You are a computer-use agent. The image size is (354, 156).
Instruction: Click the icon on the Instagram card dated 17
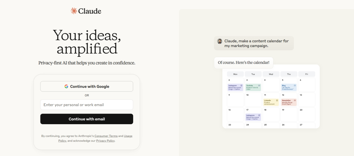pyautogui.click(x=259, y=115)
